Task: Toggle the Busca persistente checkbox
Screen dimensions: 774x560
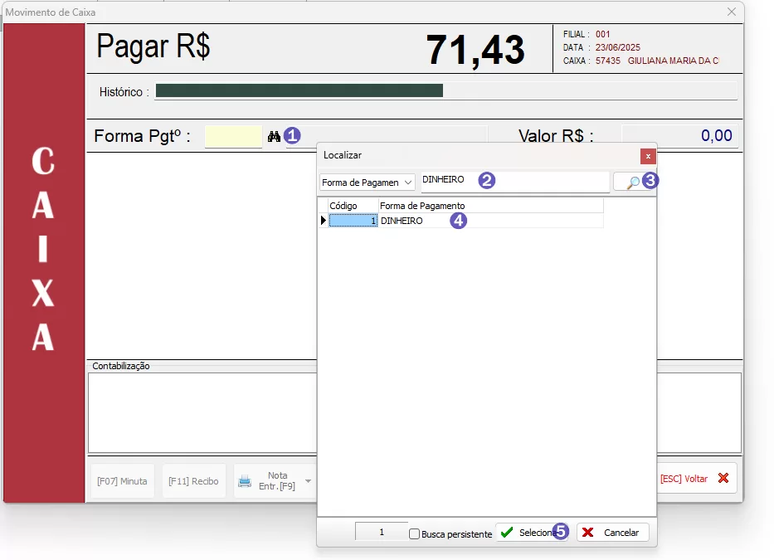Action: point(415,534)
